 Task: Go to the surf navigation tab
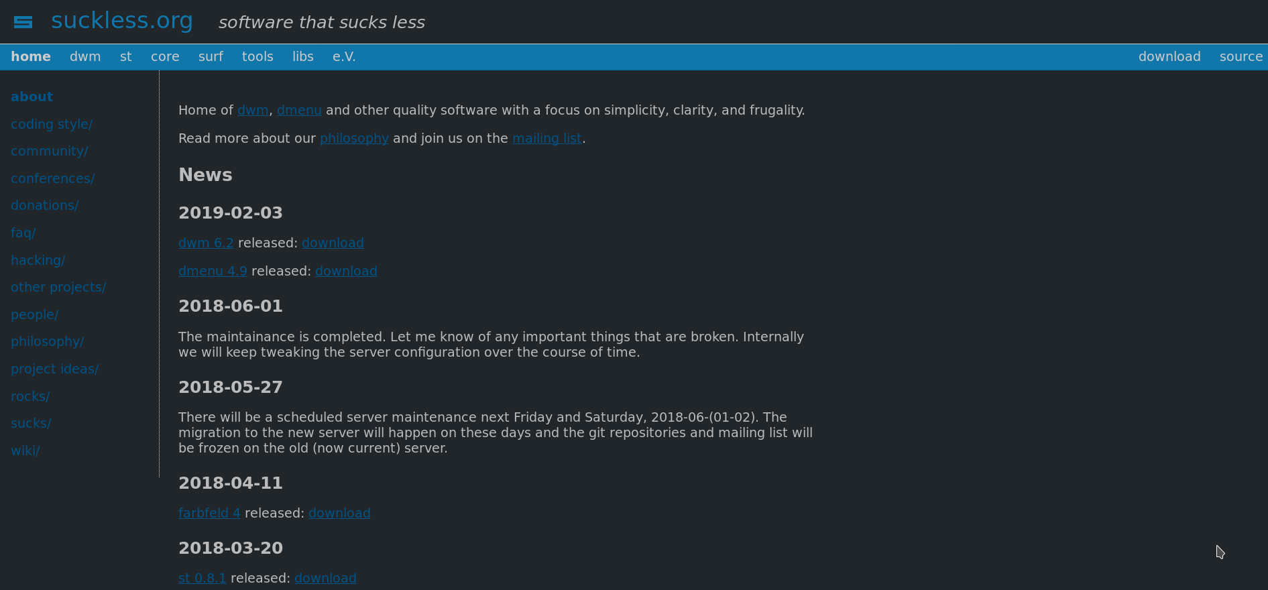pos(211,57)
